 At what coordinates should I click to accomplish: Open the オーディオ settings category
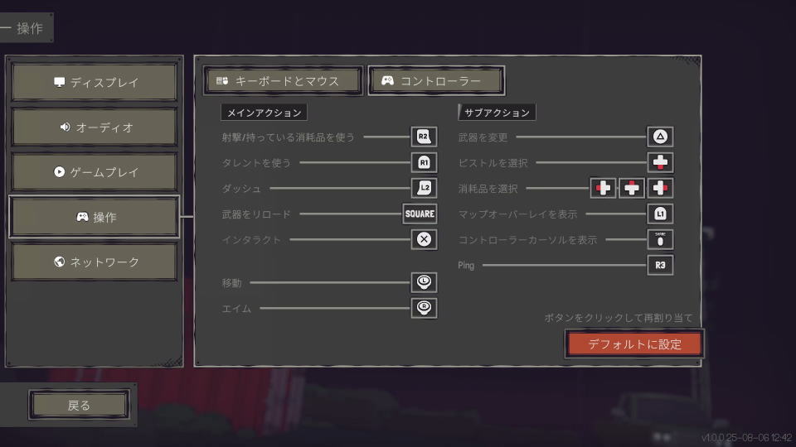click(95, 127)
